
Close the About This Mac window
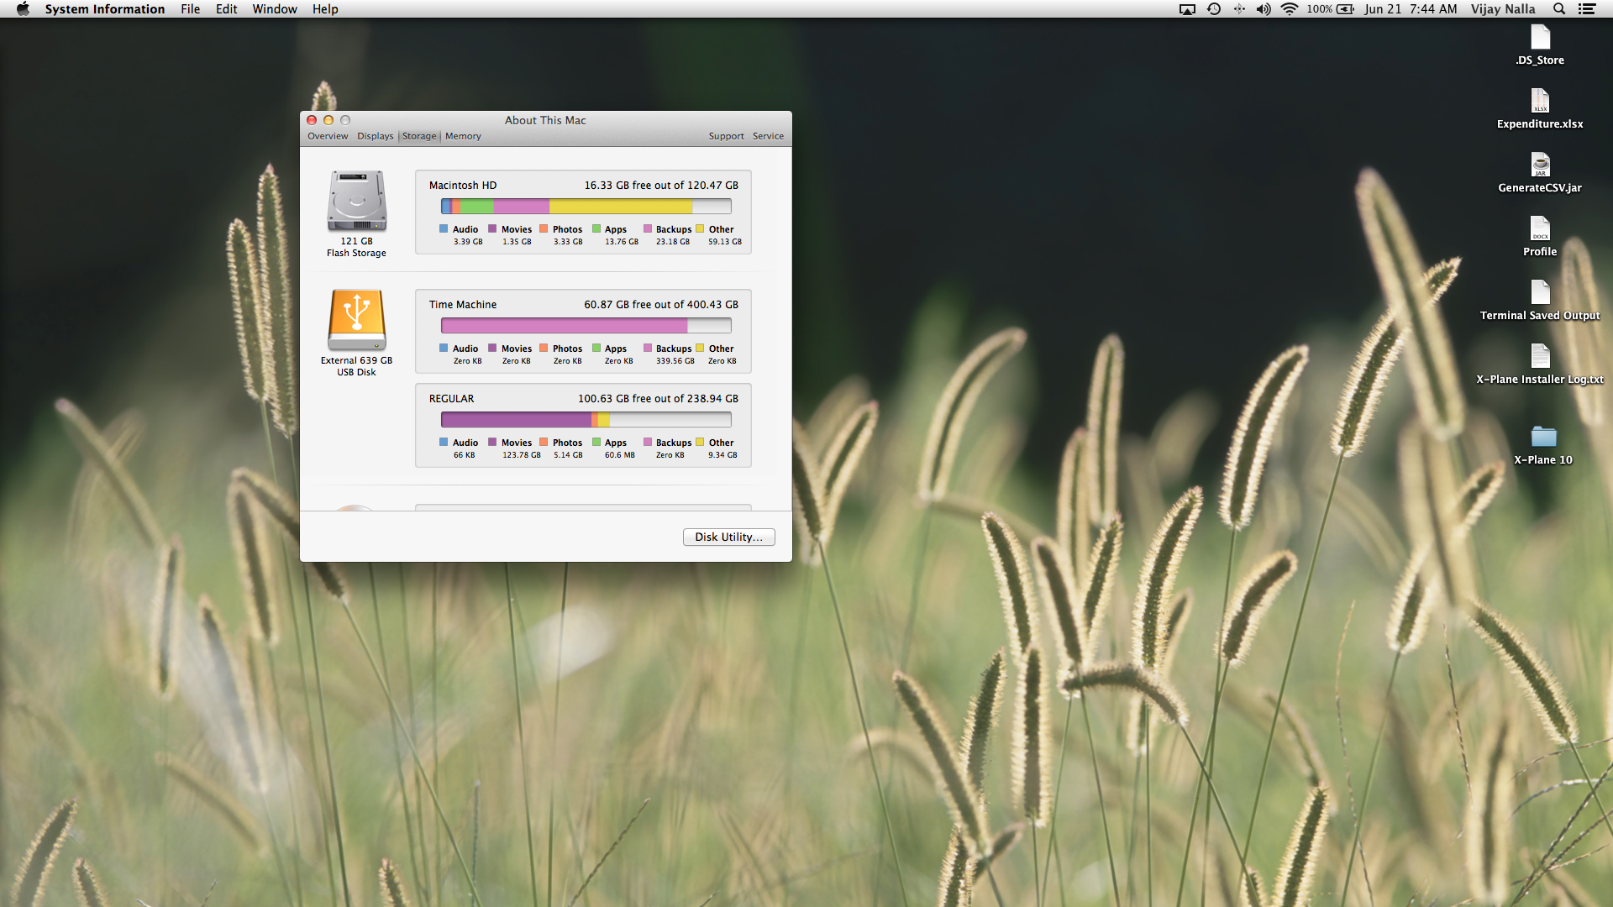tap(312, 120)
